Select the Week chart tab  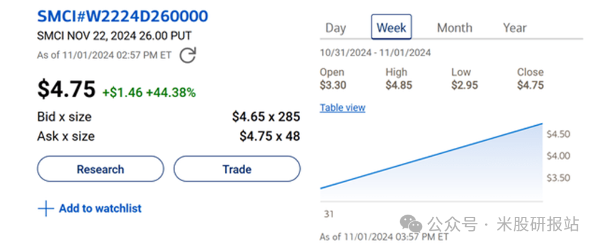[x=391, y=27]
